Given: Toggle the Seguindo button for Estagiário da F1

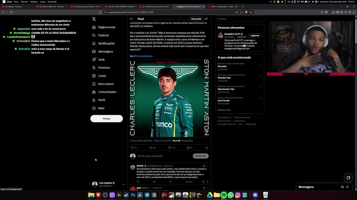Looking at the screenshot, I should point(255,36).
